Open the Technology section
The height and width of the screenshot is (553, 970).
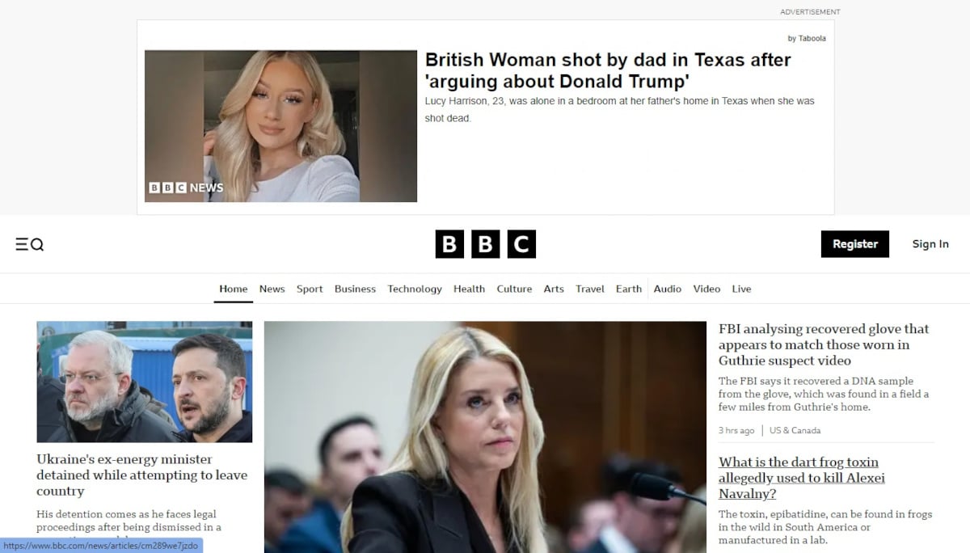tap(415, 289)
